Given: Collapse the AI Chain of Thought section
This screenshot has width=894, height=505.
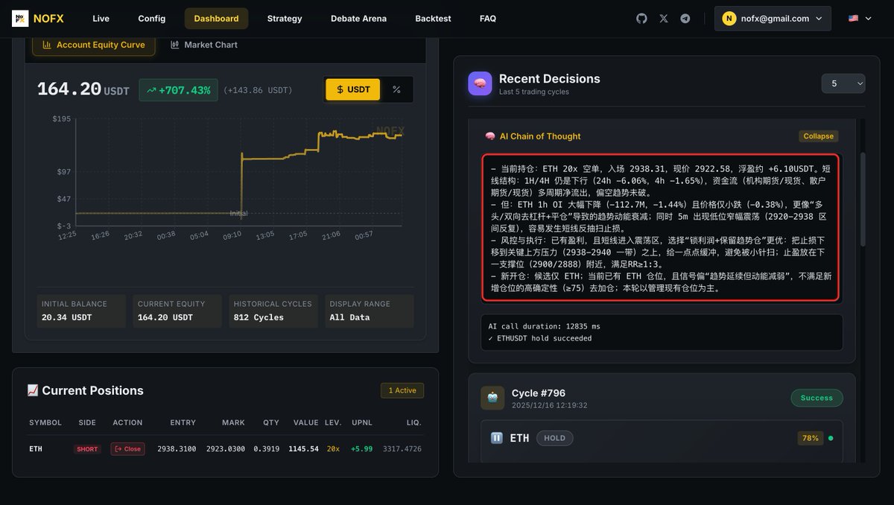Looking at the screenshot, I should point(818,136).
